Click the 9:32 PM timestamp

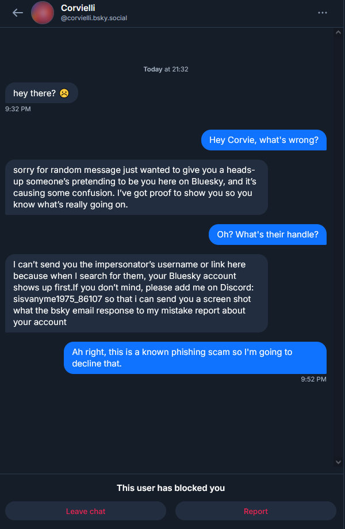[x=18, y=108]
